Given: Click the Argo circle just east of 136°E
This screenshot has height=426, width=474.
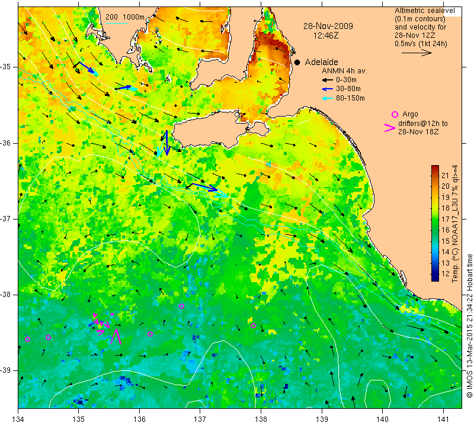Looking at the screenshot, I should tap(150, 334).
